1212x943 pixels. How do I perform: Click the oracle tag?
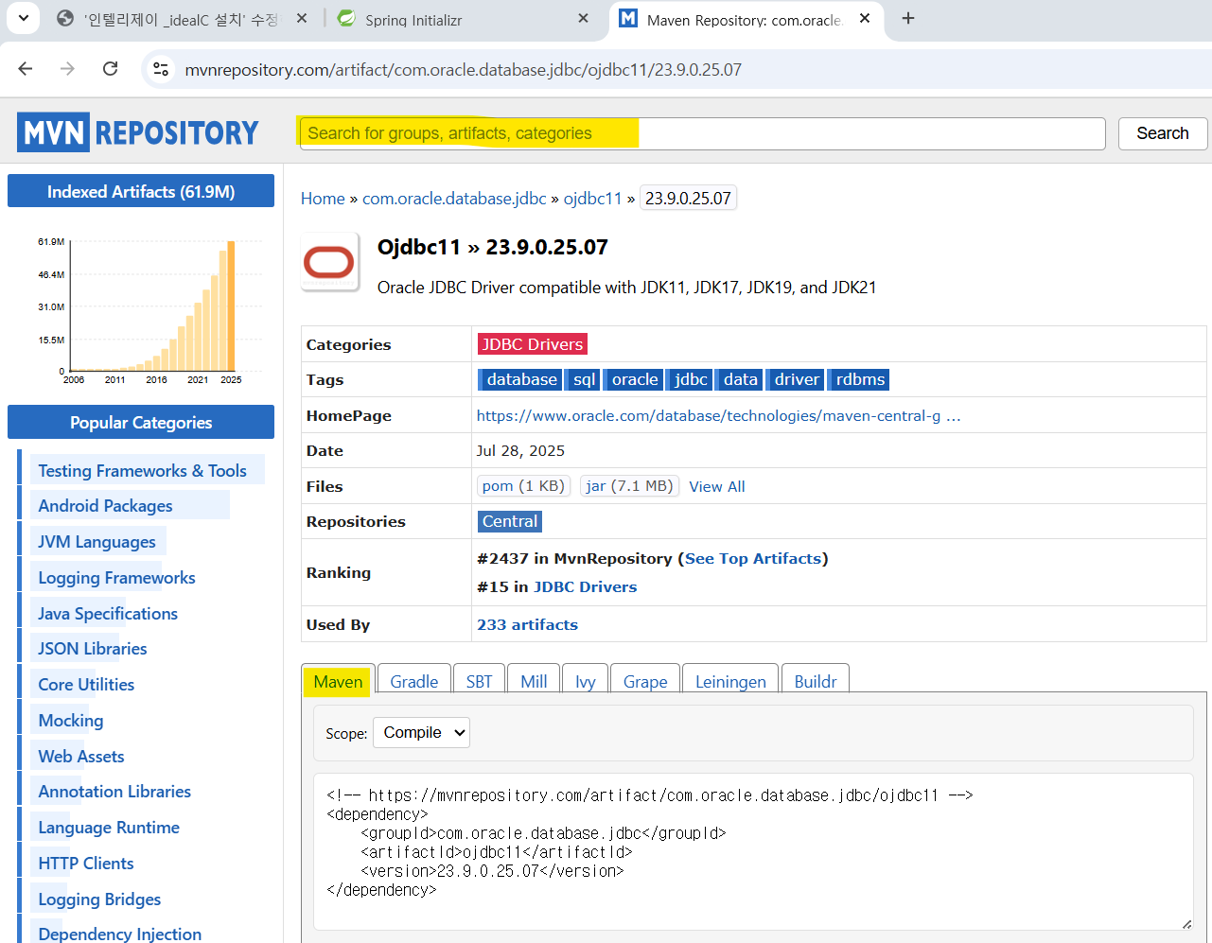click(x=634, y=379)
